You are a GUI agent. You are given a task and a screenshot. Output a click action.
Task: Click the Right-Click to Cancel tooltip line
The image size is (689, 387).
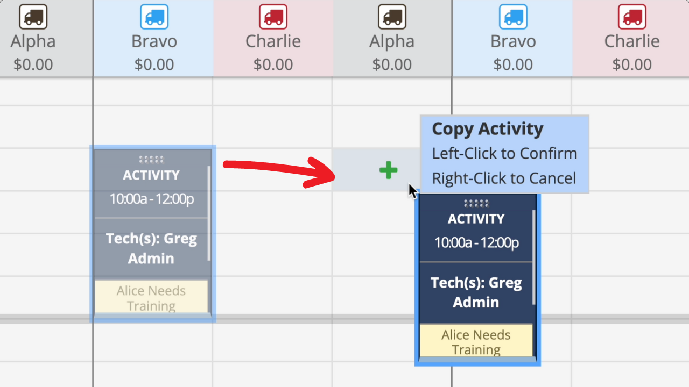(504, 178)
